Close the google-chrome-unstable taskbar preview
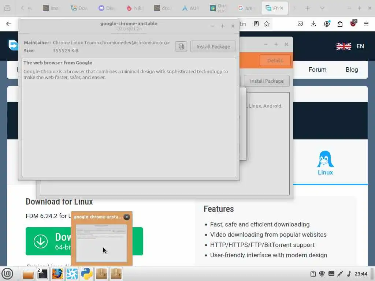This screenshot has width=375, height=281. (126, 217)
